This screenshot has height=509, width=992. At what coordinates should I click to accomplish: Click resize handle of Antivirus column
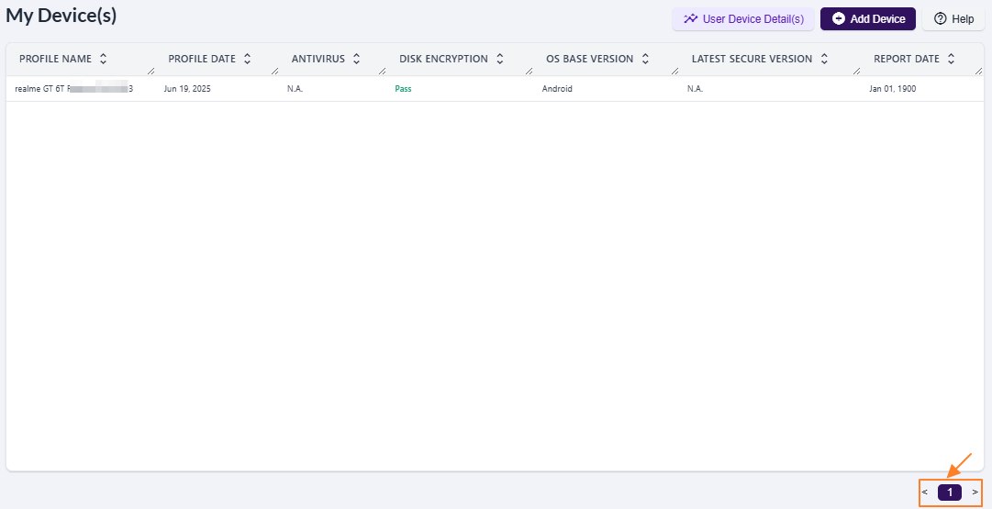pyautogui.click(x=382, y=71)
